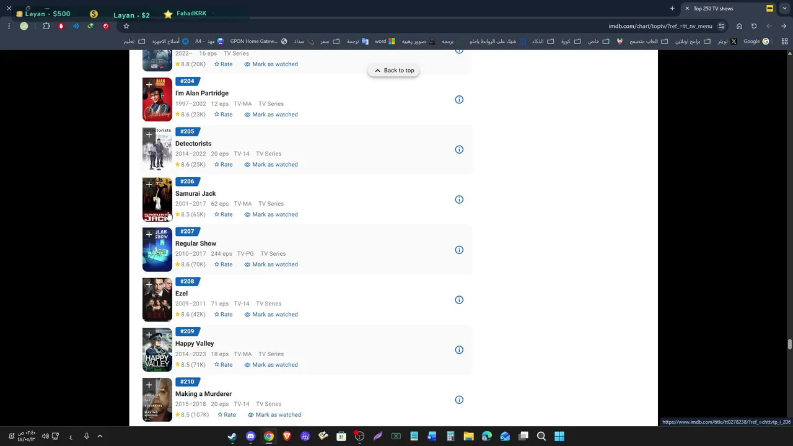Viewport: 793px width, 446px height.
Task: Open info icon for Samurai Jack
Action: click(x=459, y=199)
